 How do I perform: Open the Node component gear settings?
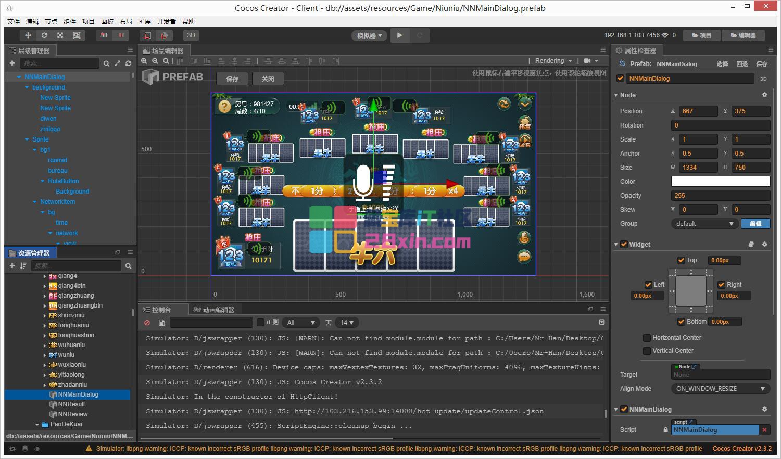tap(764, 95)
